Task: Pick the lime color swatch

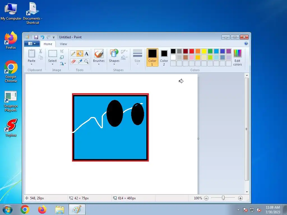Action: (x=210, y=57)
